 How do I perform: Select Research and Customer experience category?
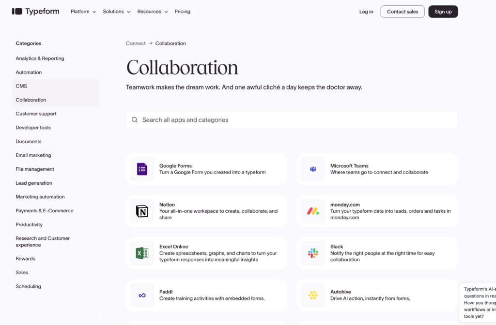[x=43, y=242]
